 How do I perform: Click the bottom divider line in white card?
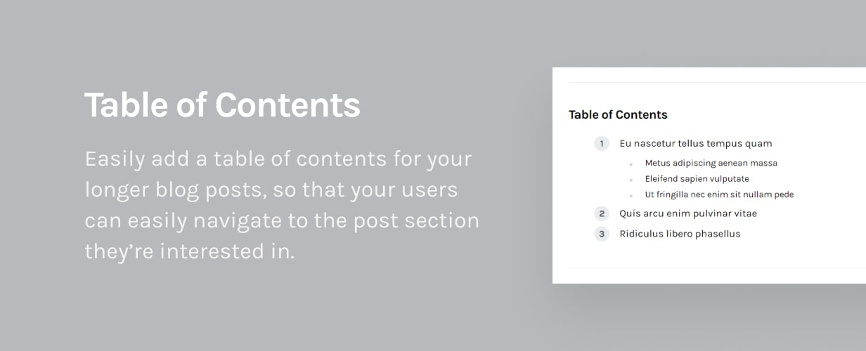[717, 267]
